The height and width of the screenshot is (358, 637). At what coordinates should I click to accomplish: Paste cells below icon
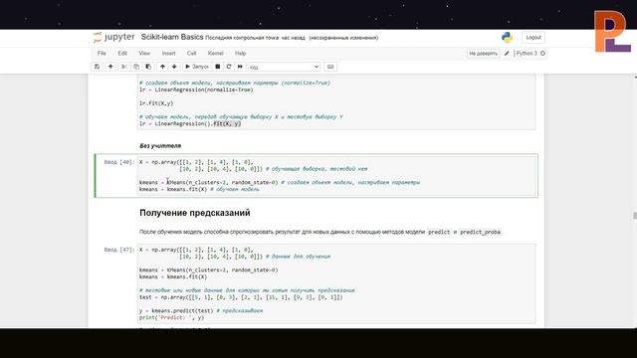(148, 67)
